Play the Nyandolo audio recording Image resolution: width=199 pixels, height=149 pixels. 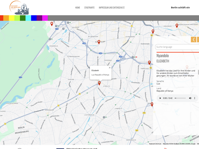[160, 98]
